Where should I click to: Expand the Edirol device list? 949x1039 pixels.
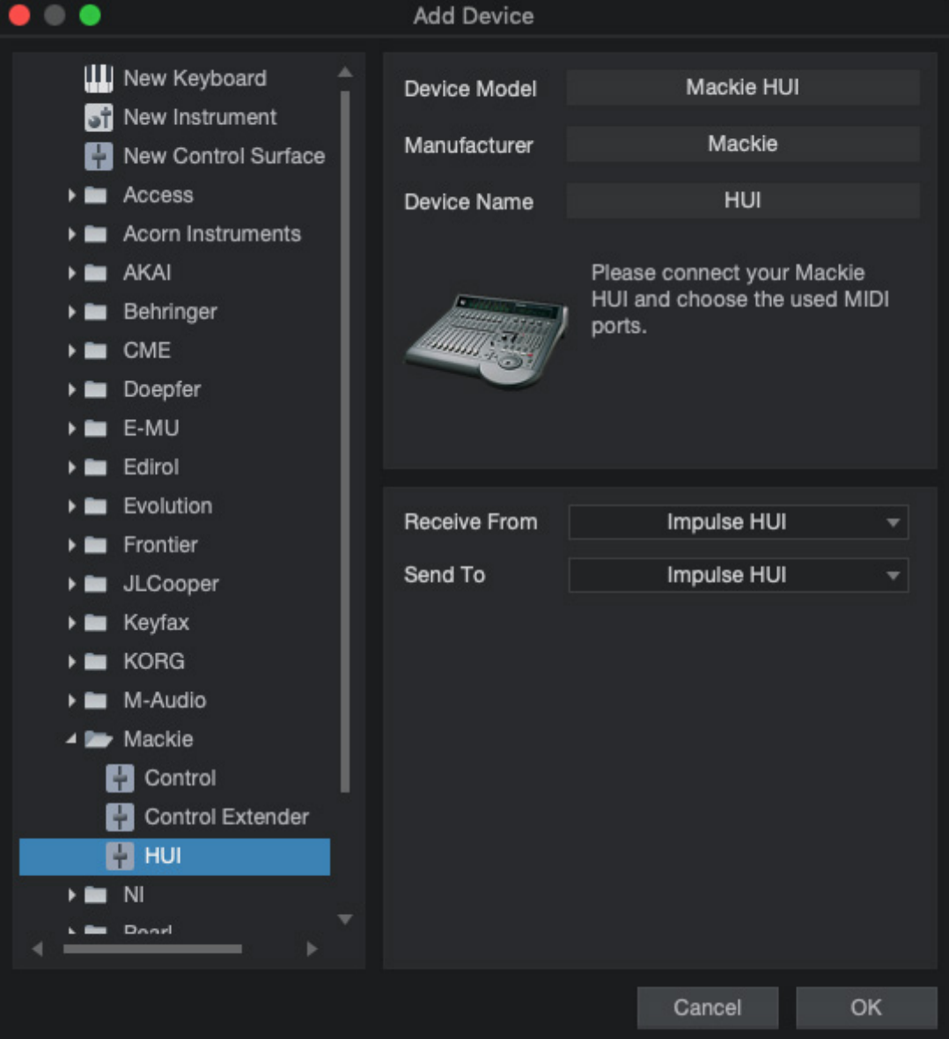click(x=71, y=468)
